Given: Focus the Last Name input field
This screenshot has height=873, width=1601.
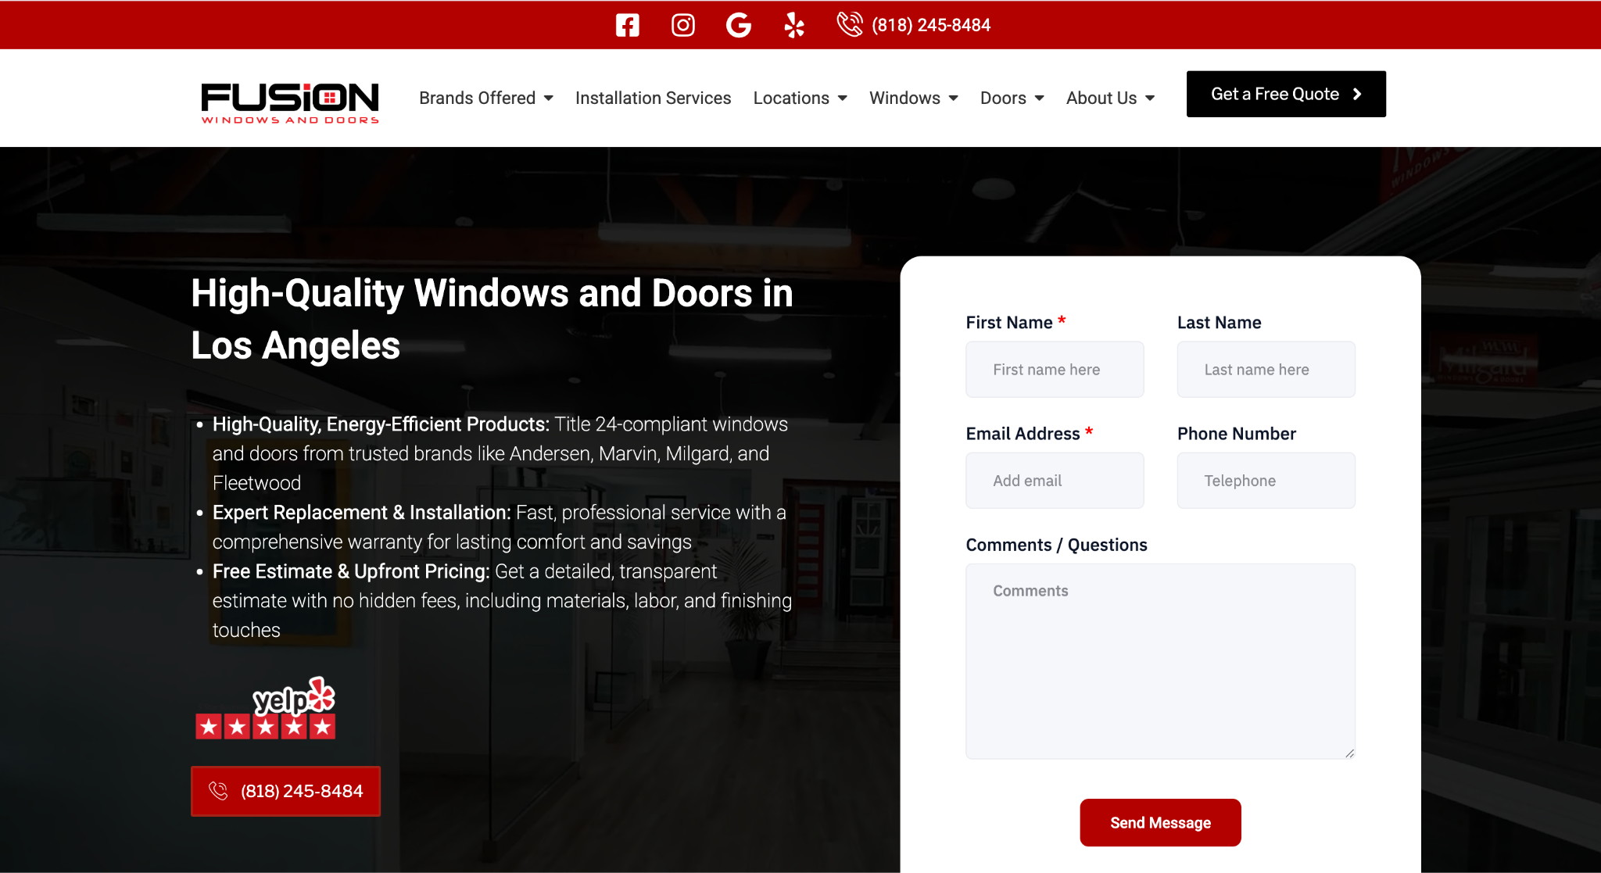Looking at the screenshot, I should [1266, 369].
